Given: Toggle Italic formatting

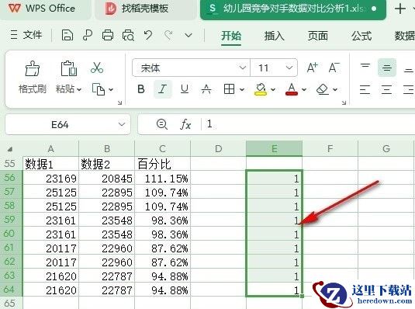Looking at the screenshot, I should pos(162,89).
